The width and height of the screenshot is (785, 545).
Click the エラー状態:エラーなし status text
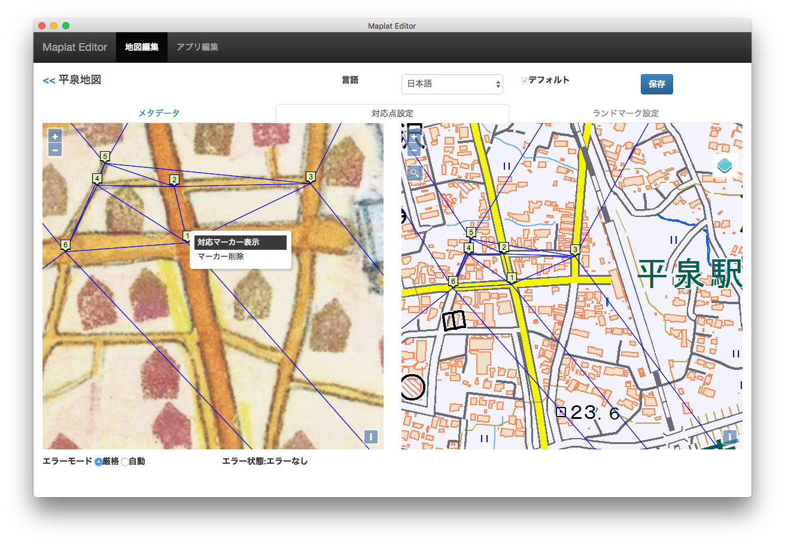click(x=265, y=461)
